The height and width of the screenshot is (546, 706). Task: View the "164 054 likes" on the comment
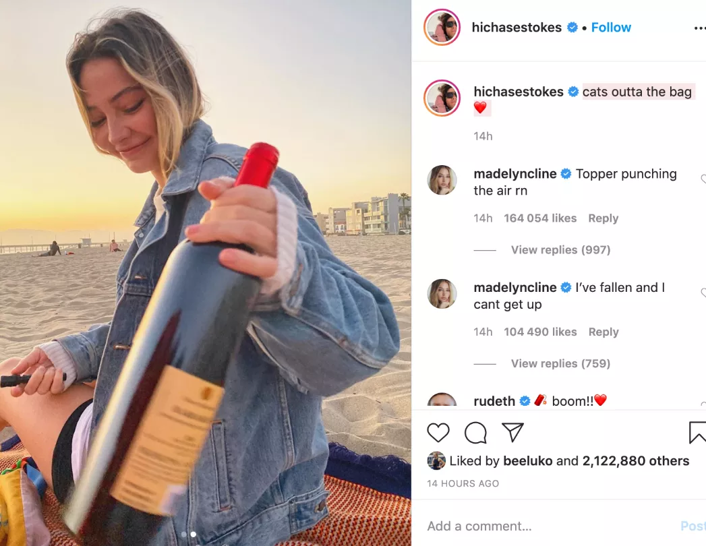(540, 218)
